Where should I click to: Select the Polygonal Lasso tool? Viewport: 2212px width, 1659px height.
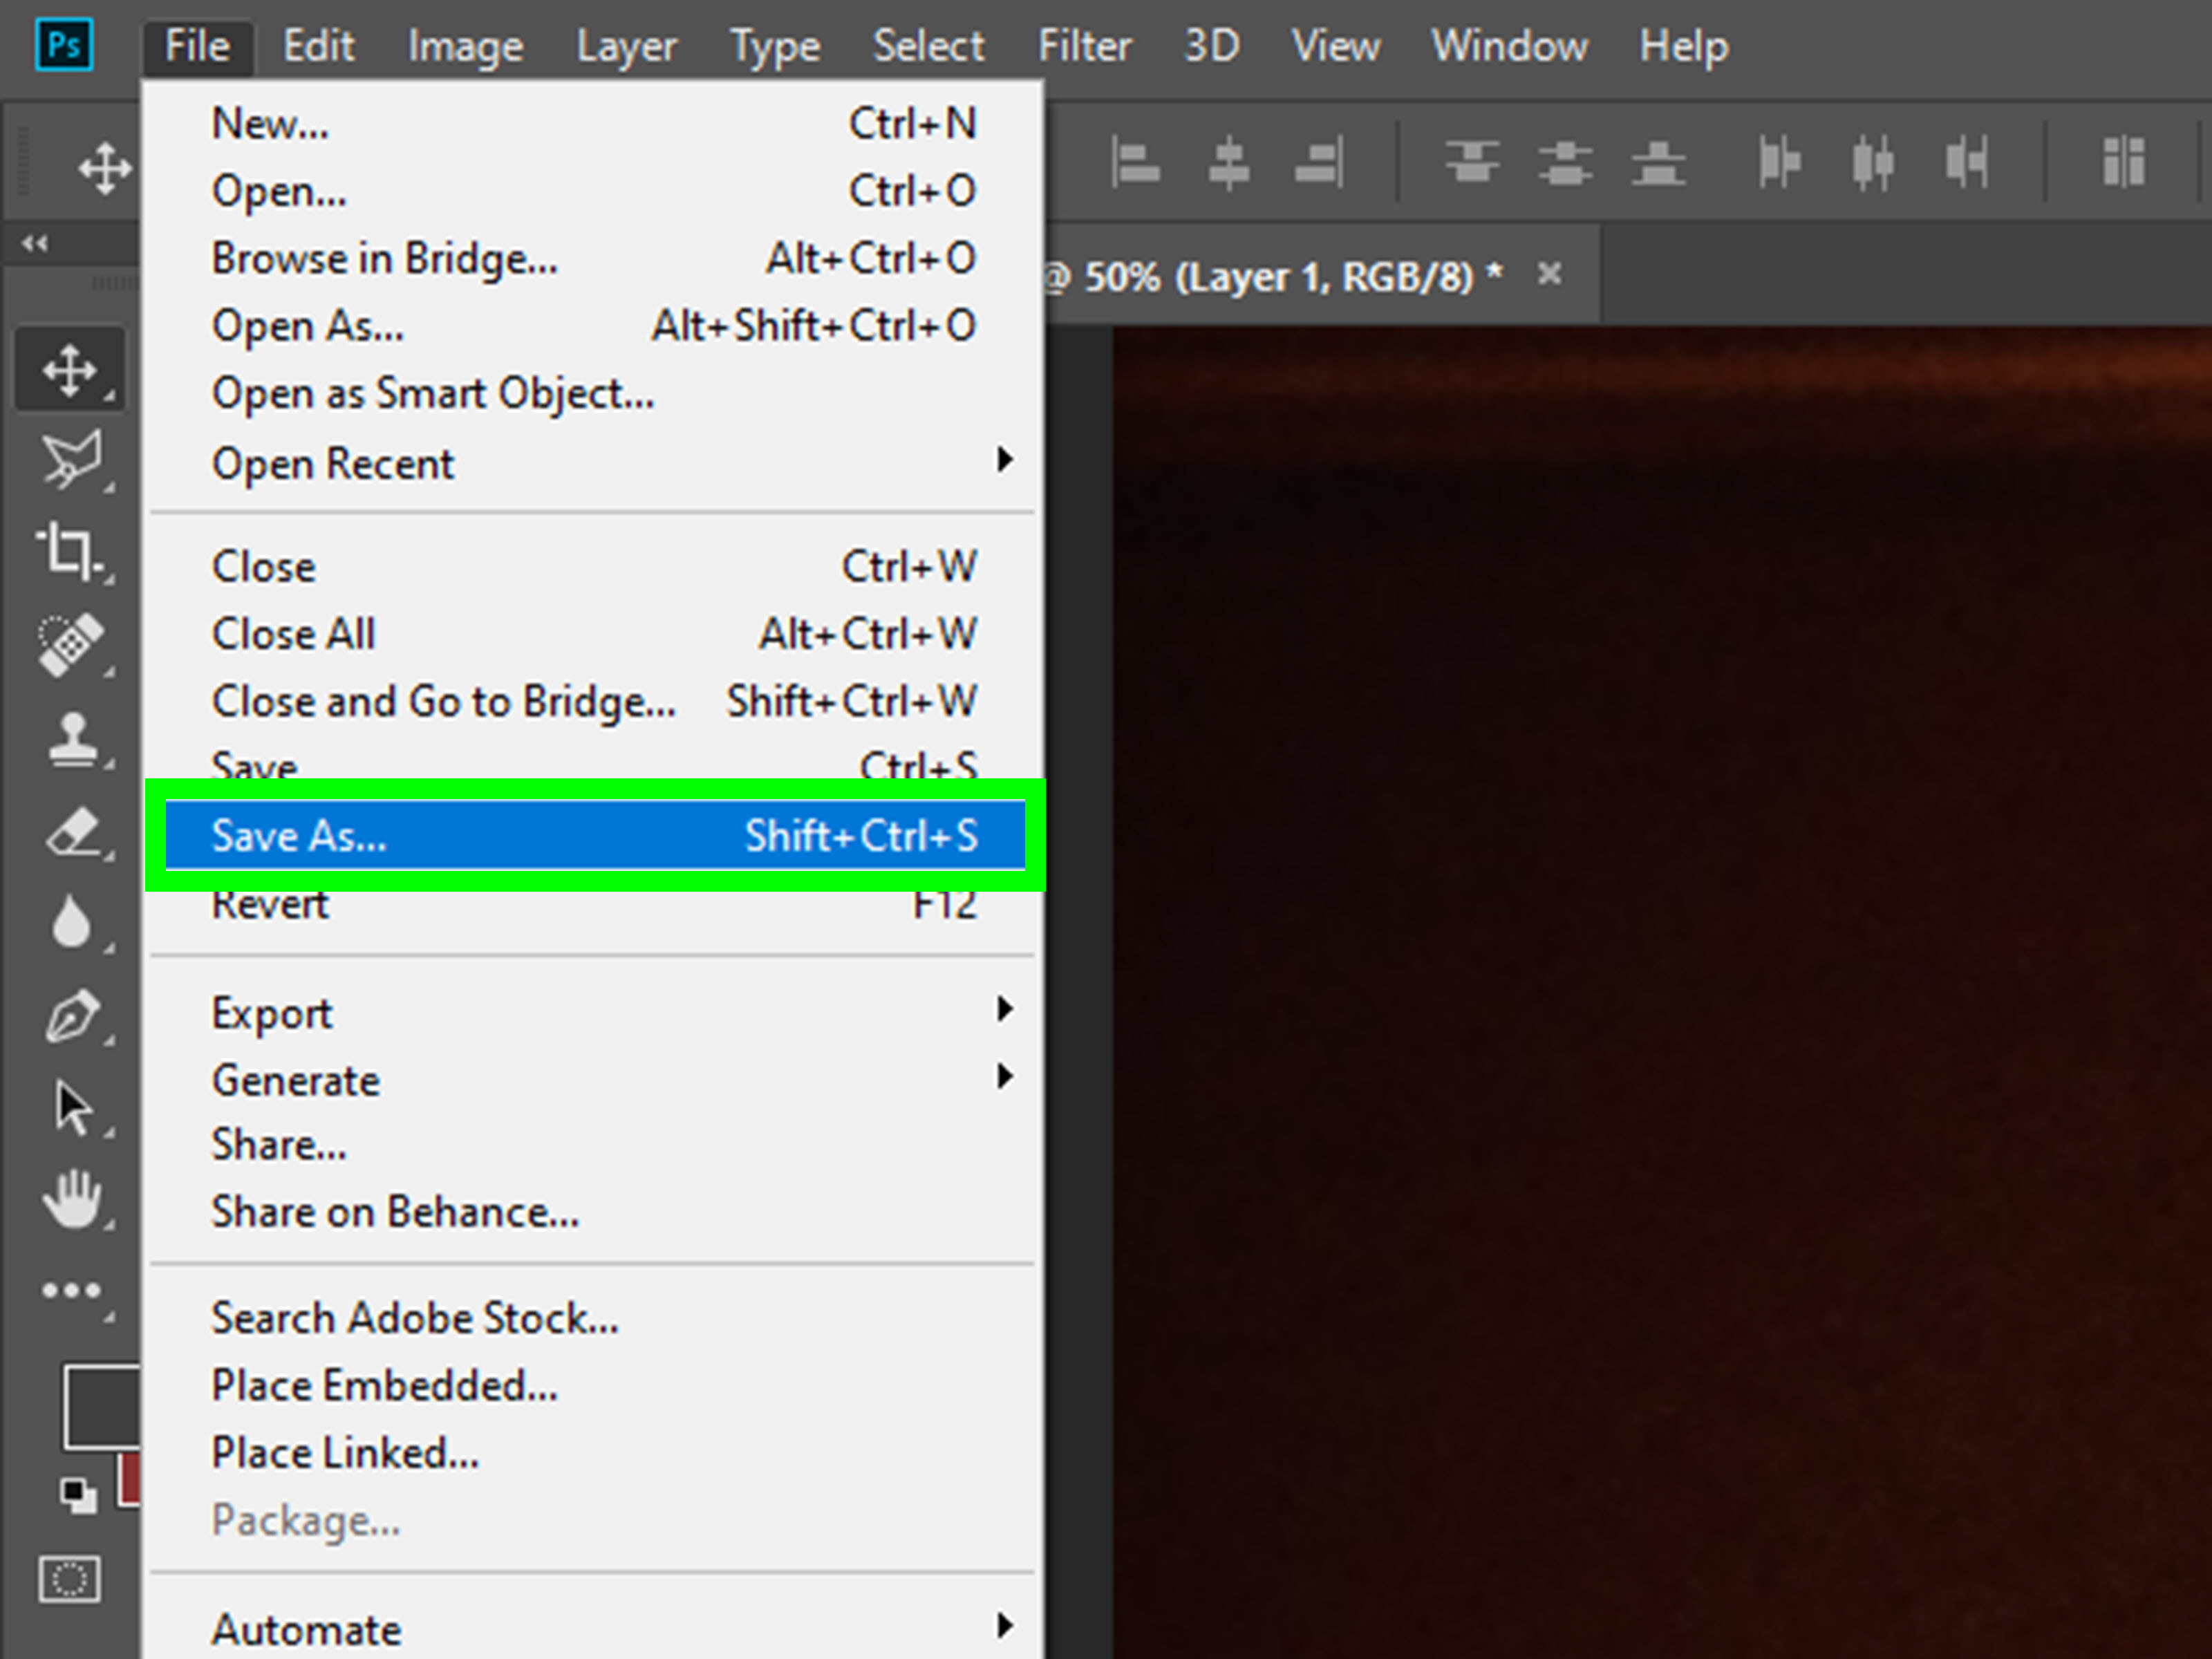tap(71, 459)
